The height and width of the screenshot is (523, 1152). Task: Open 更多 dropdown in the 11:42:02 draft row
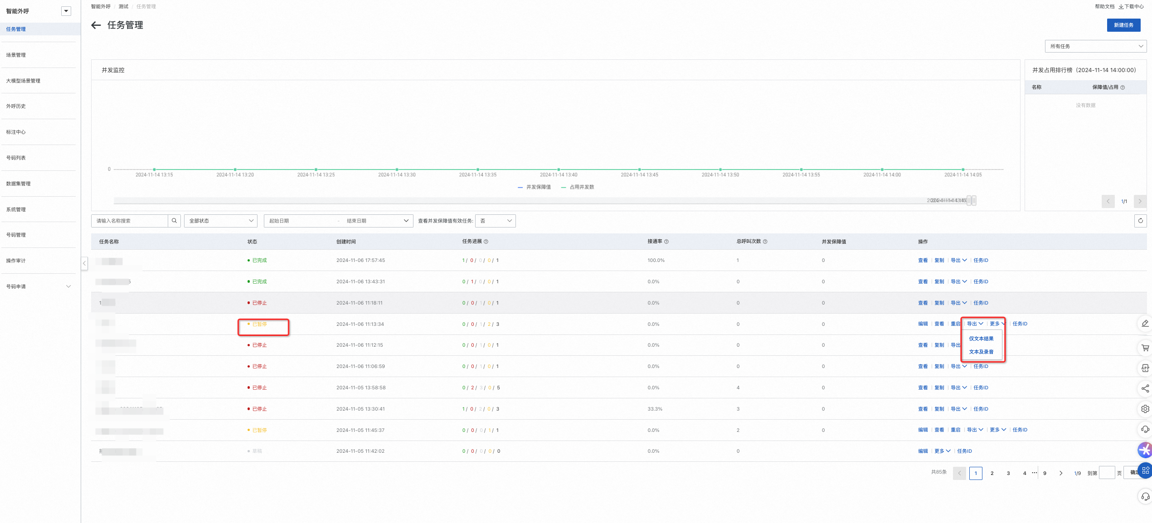[x=942, y=451]
